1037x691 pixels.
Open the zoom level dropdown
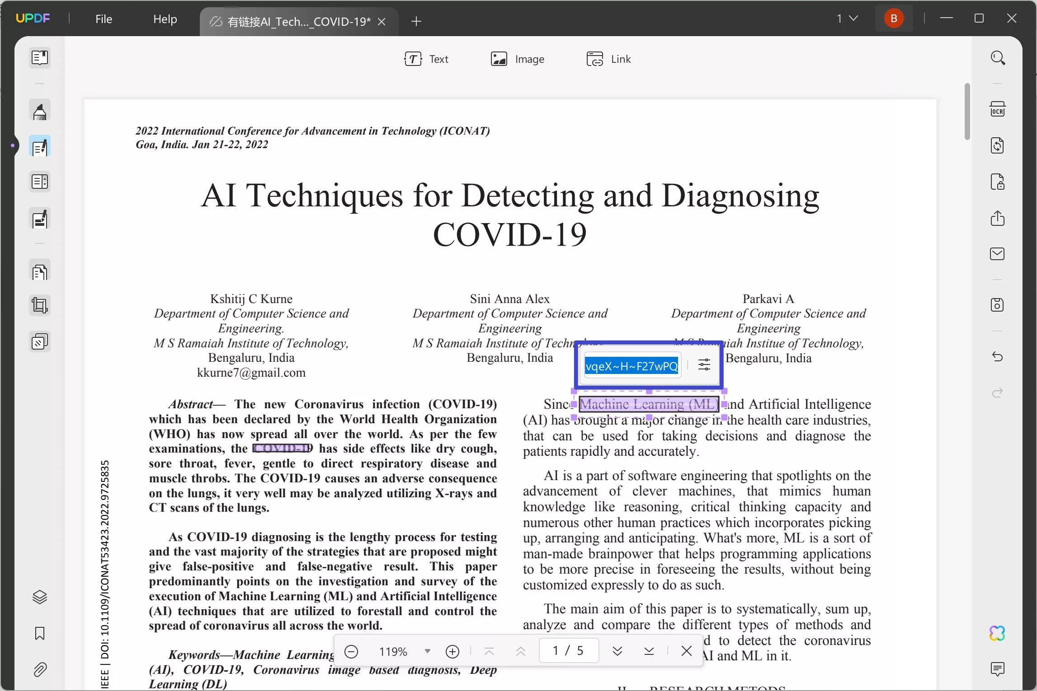pos(427,651)
